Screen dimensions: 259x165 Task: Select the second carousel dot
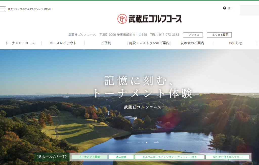coord(143,142)
